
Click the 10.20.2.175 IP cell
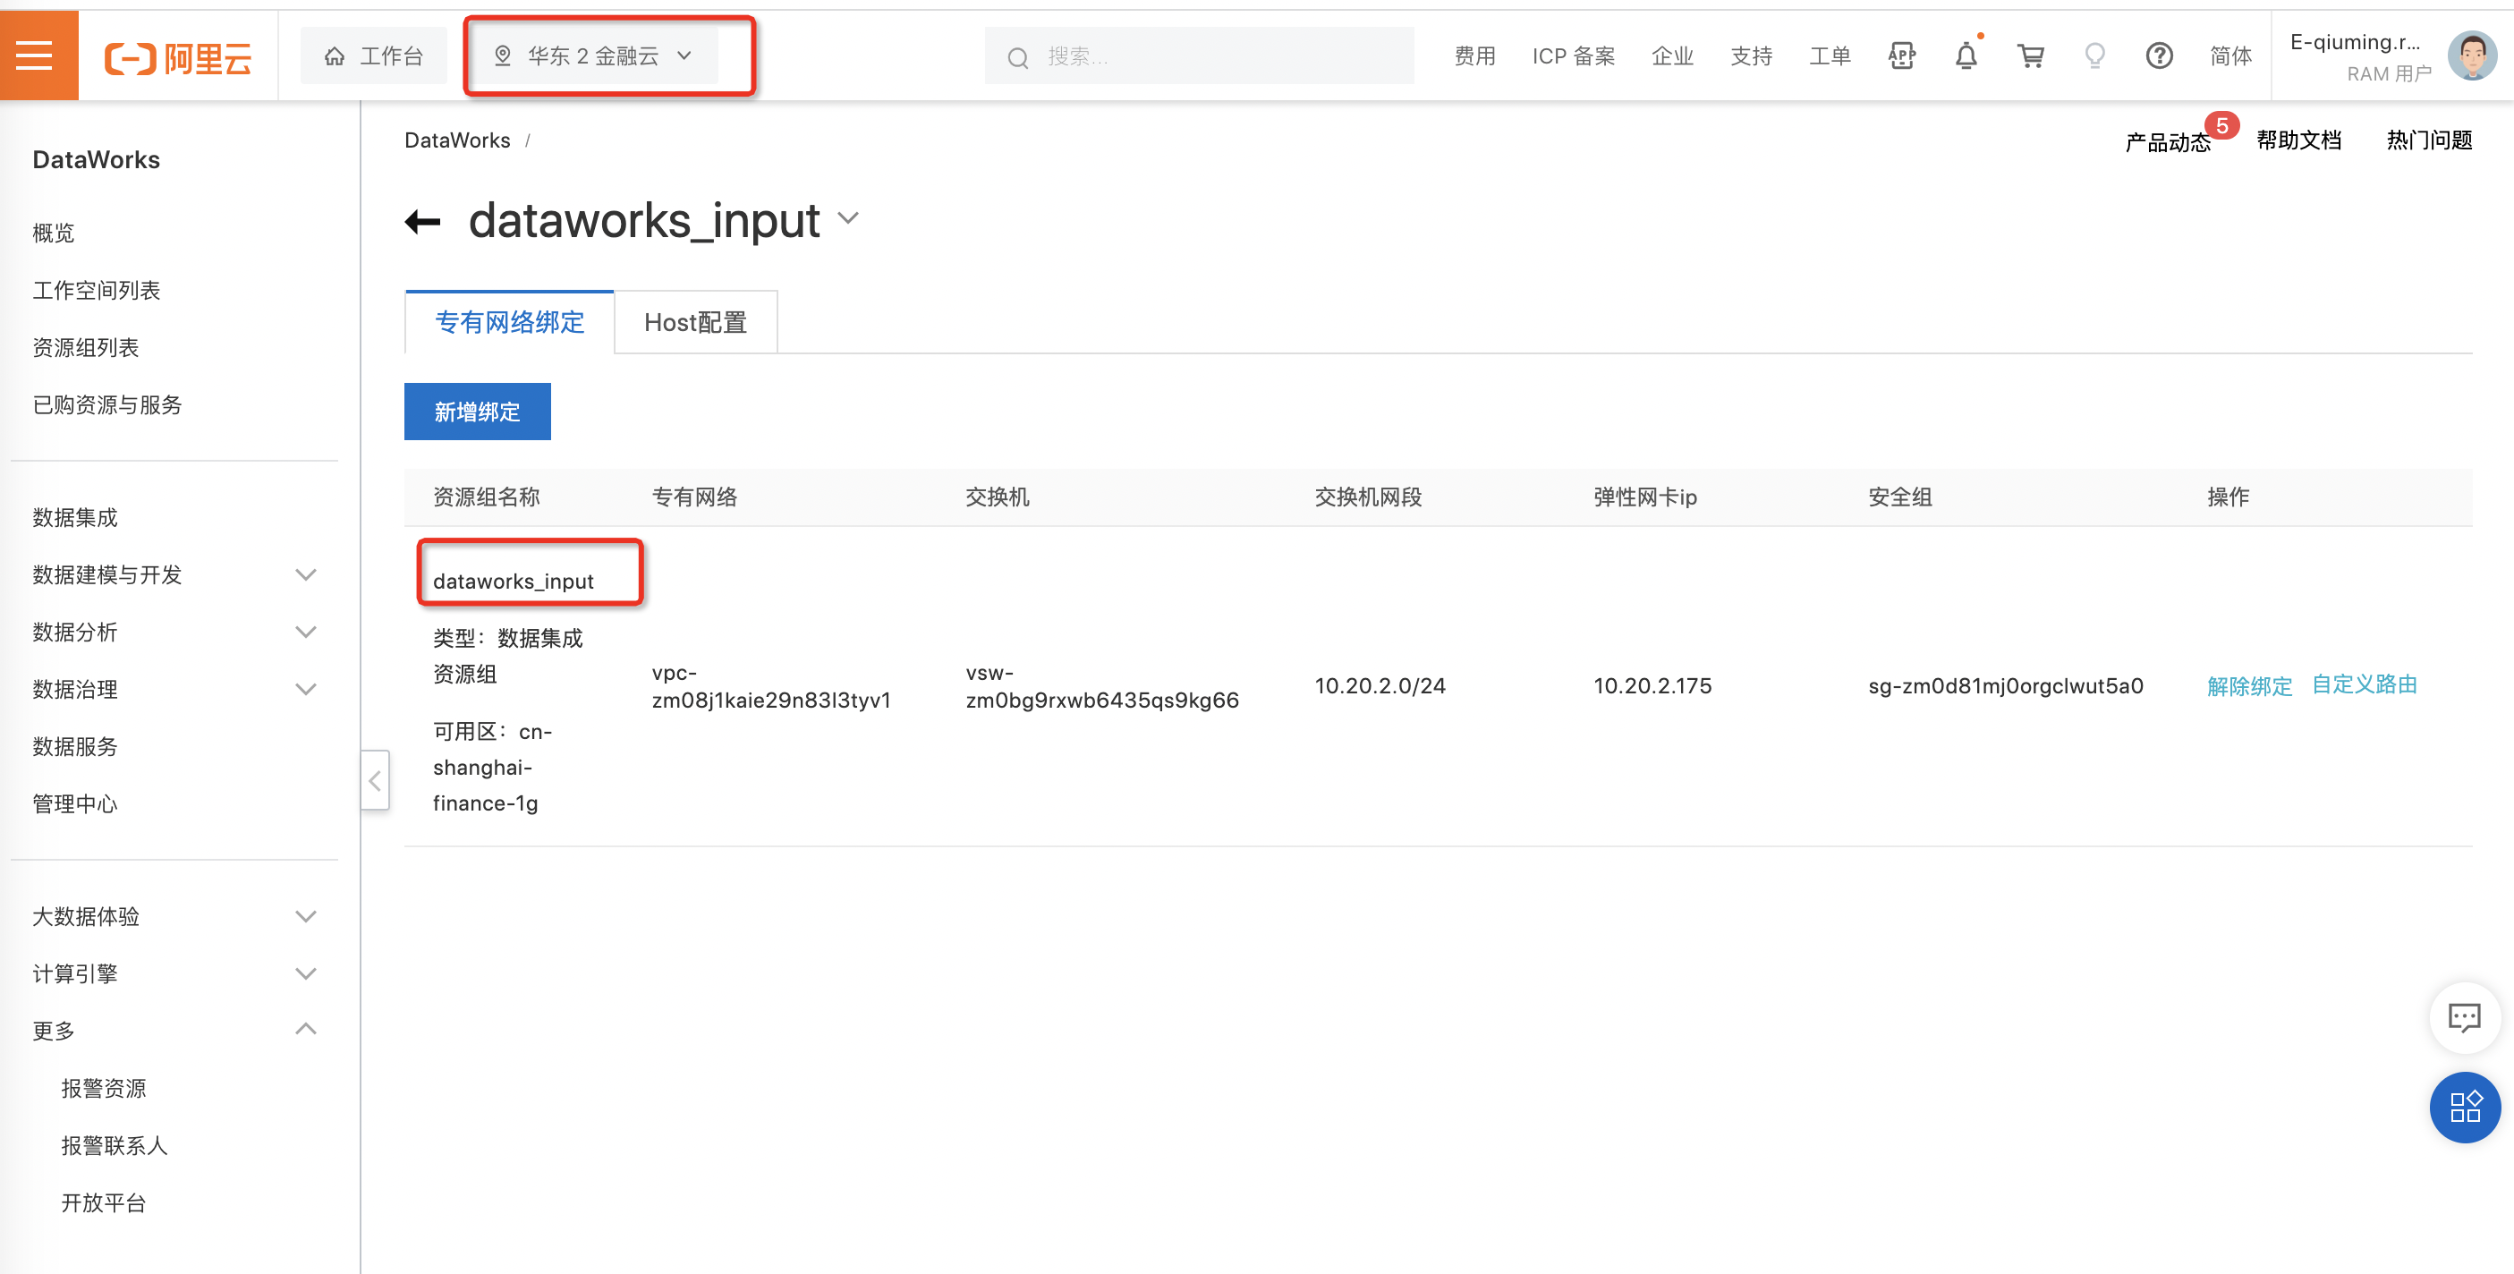pos(1652,685)
